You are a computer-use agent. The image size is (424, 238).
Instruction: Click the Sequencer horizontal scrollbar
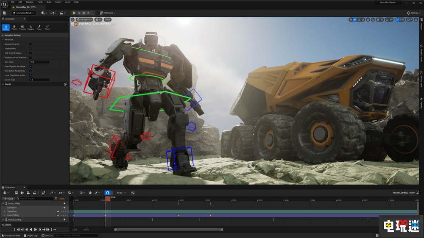[x=168, y=230]
